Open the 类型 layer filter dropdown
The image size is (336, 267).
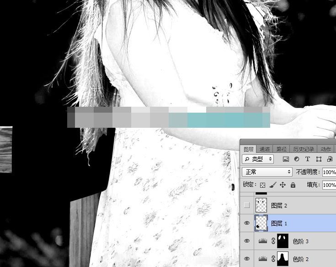[x=258, y=159]
